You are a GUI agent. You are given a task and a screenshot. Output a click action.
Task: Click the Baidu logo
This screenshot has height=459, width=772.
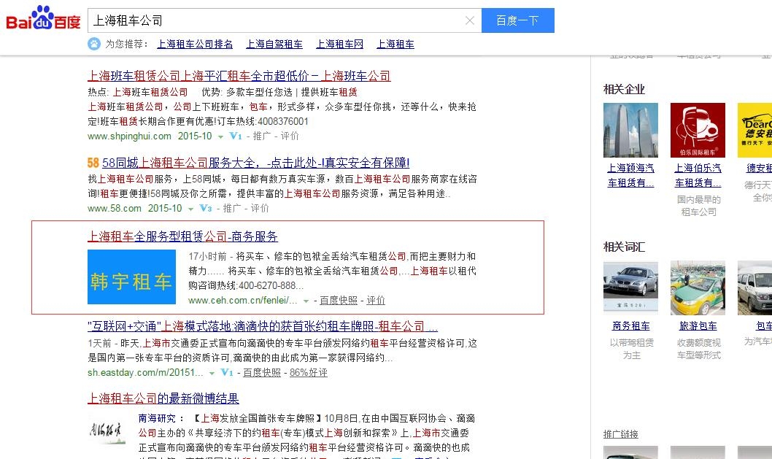click(43, 20)
